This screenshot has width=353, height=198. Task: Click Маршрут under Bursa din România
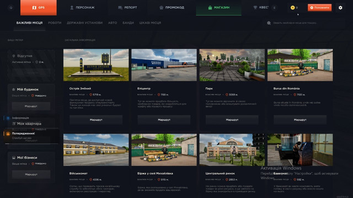[300, 120]
